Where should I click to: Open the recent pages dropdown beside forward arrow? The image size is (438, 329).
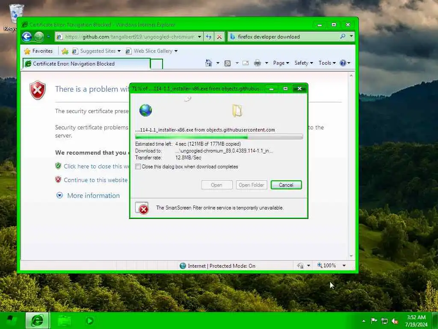tap(48, 36)
